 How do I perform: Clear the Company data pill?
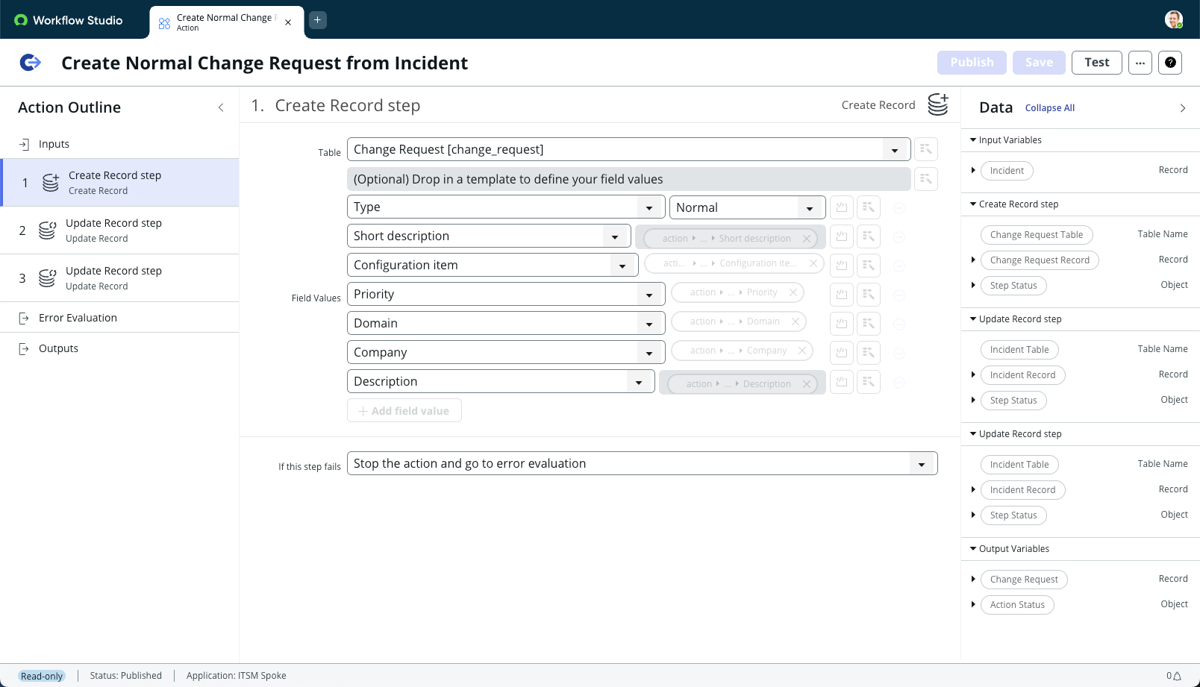pyautogui.click(x=802, y=351)
